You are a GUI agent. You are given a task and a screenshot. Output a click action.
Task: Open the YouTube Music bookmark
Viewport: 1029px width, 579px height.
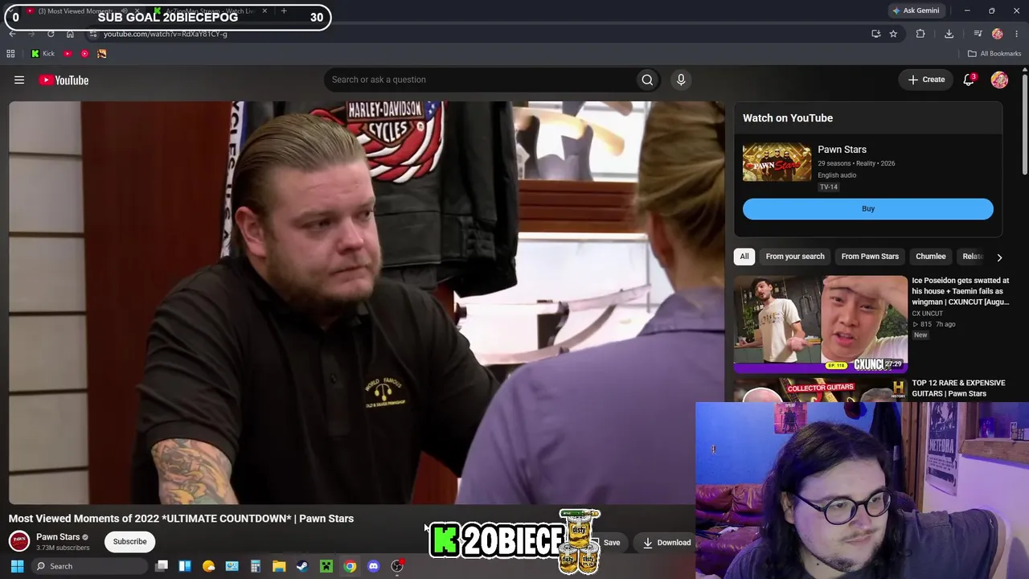click(x=84, y=54)
